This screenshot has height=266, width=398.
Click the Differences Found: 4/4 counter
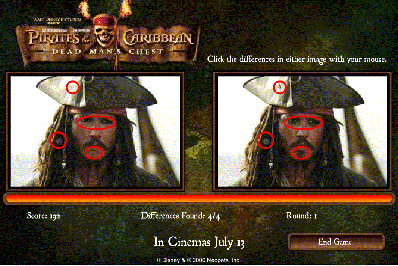pos(181,216)
